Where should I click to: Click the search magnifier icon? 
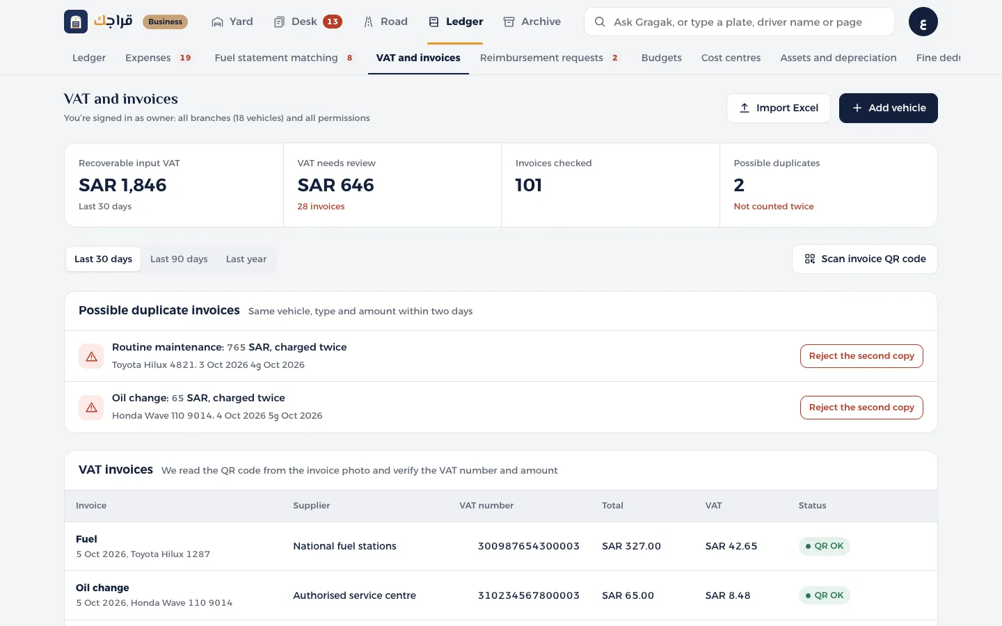pos(599,22)
